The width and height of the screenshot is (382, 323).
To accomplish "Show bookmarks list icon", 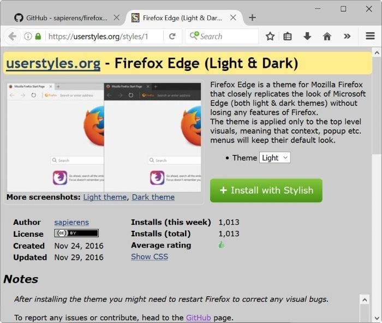I will (288, 37).
